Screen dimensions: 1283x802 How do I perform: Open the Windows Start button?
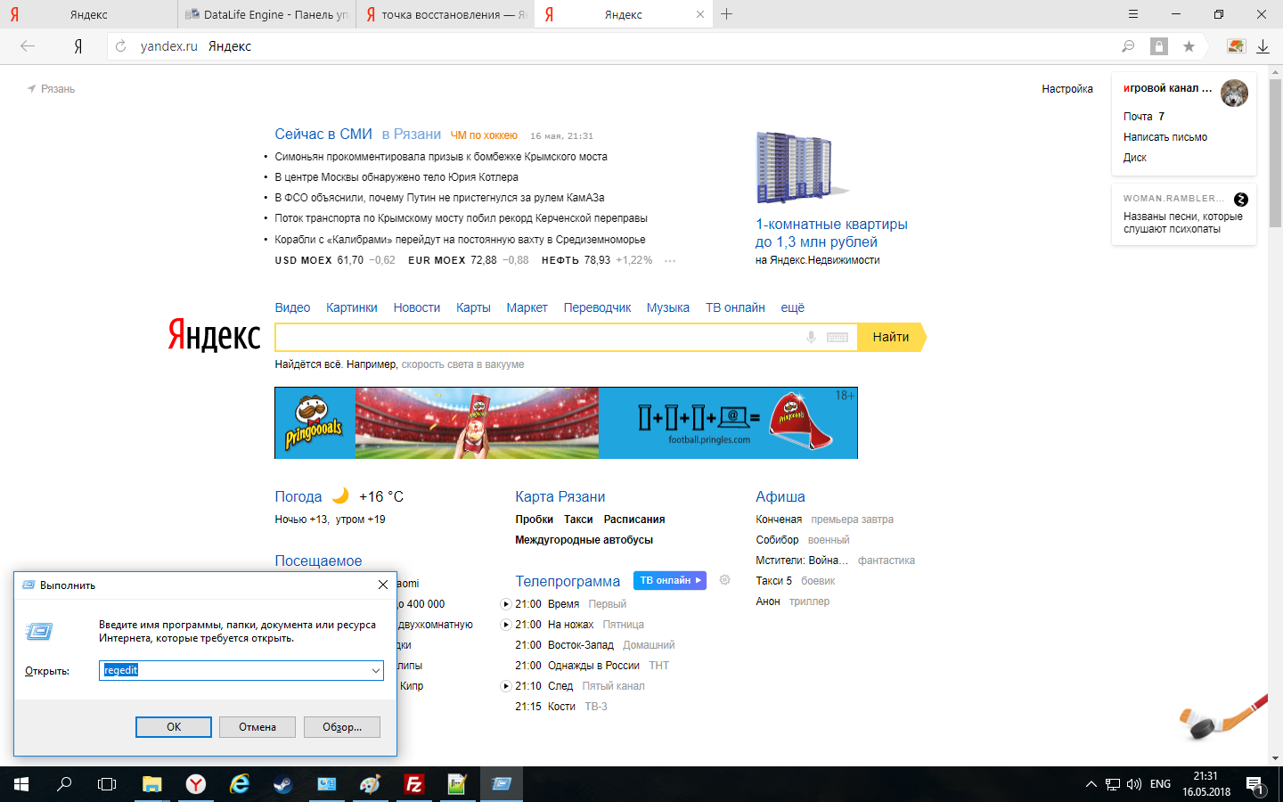(21, 784)
